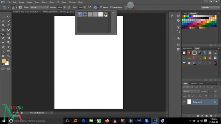Viewport: 221px width, 124px height.
Task: Select the Rectangle shape tool
Action: coord(8,51)
